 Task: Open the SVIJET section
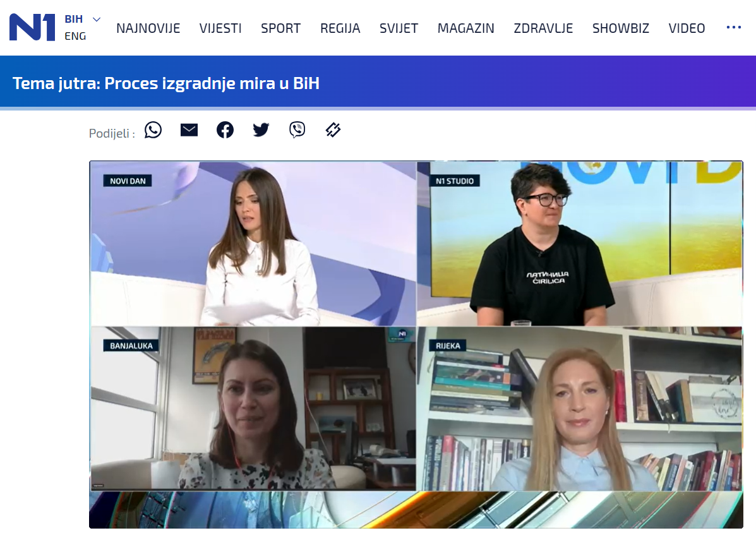click(x=399, y=28)
